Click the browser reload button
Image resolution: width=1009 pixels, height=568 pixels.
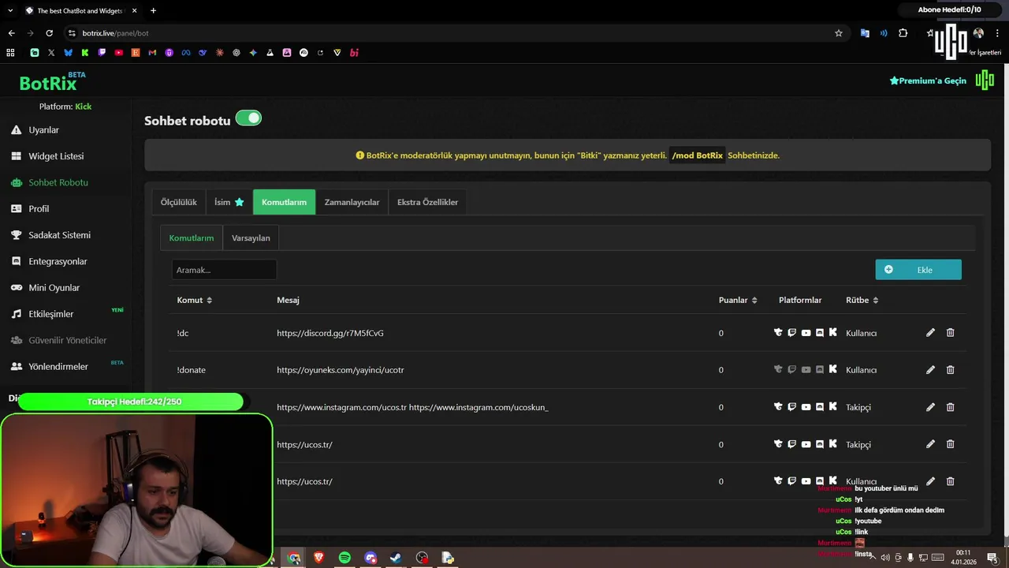click(49, 33)
